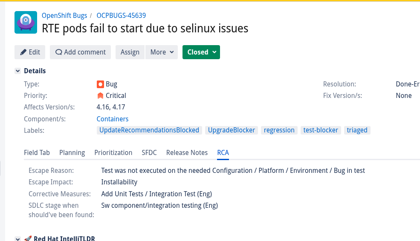The height and width of the screenshot is (241, 420).
Task: Click the UpgradeBlocker label
Action: pos(232,130)
